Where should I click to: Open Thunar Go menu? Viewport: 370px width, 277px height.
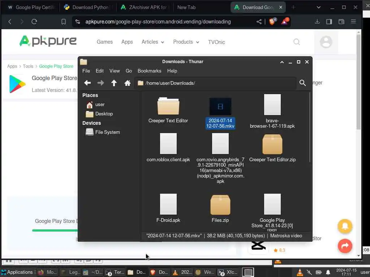click(129, 71)
